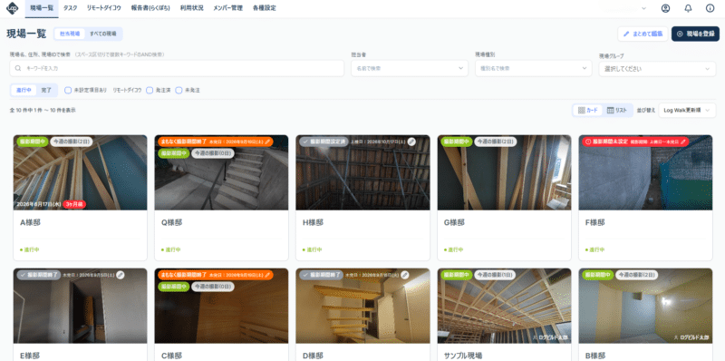Open the user account profile icon

click(665, 8)
